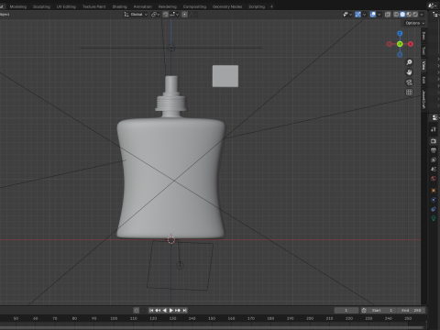Click the negative Z circle on gizmo
This screenshot has width=440, height=330.
point(400,55)
